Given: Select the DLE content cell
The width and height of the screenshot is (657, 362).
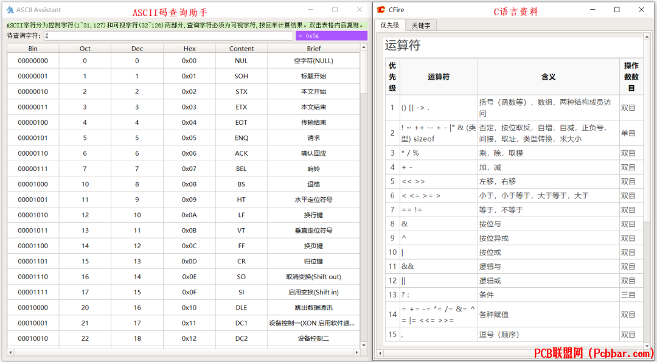Looking at the screenshot, I should (x=242, y=307).
